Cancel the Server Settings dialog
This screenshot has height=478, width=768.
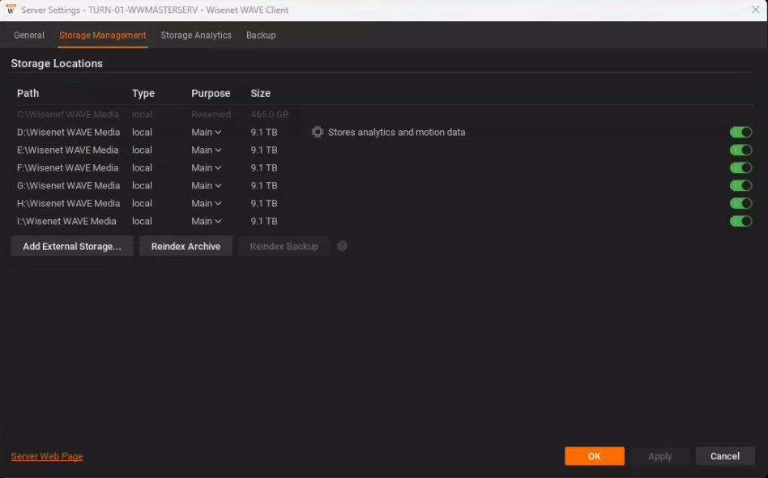click(x=725, y=456)
